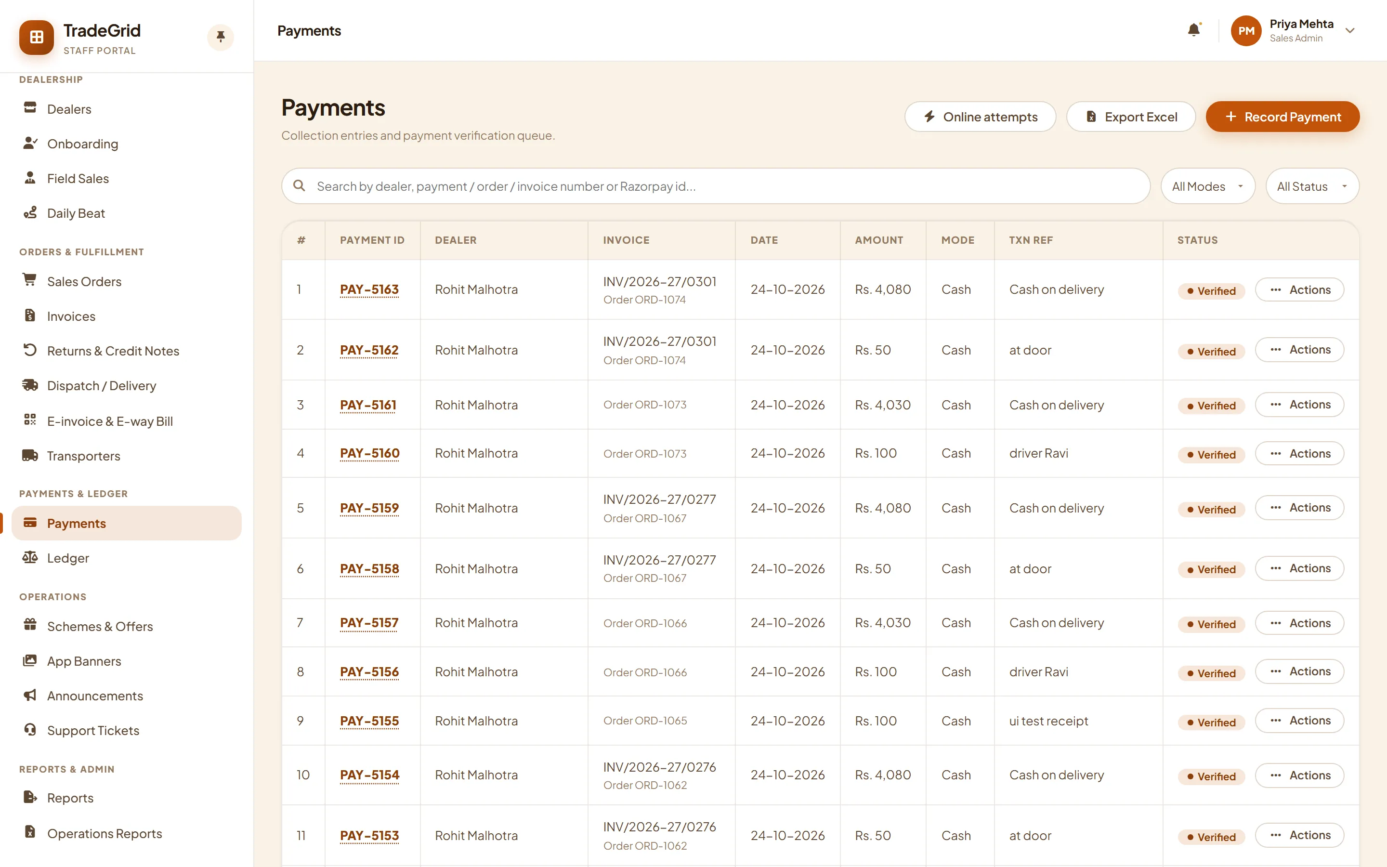
Task: Click the Returns & Credit Notes undo icon
Action: [x=30, y=350]
